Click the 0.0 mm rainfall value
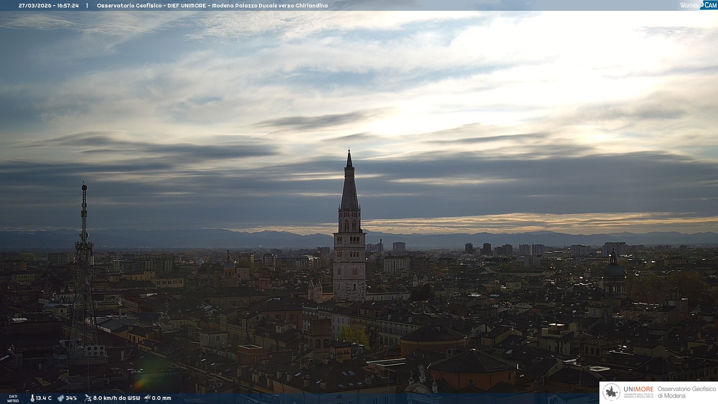The width and height of the screenshot is (718, 404). pos(162,398)
